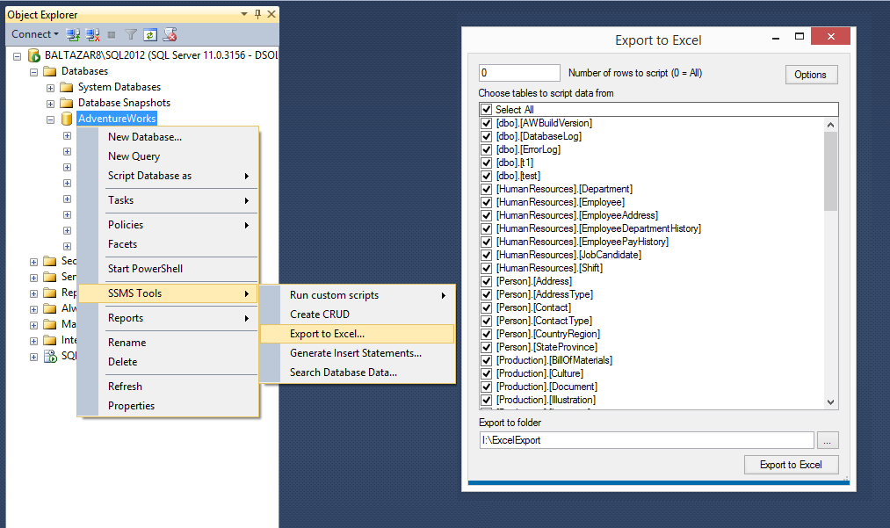The image size is (890, 528).
Task: Uncheck the [dbo].[test] table checkbox
Action: pos(487,176)
